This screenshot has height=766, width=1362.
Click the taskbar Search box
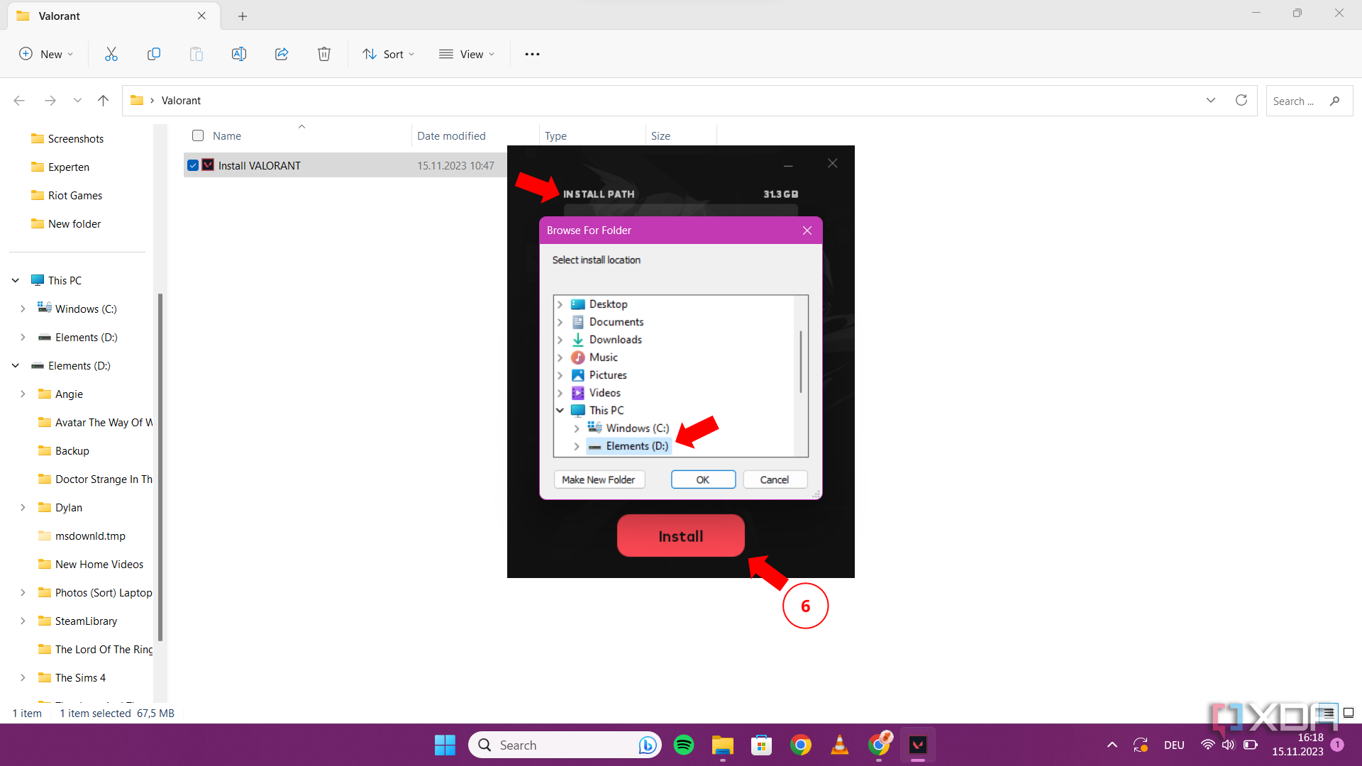tap(565, 745)
